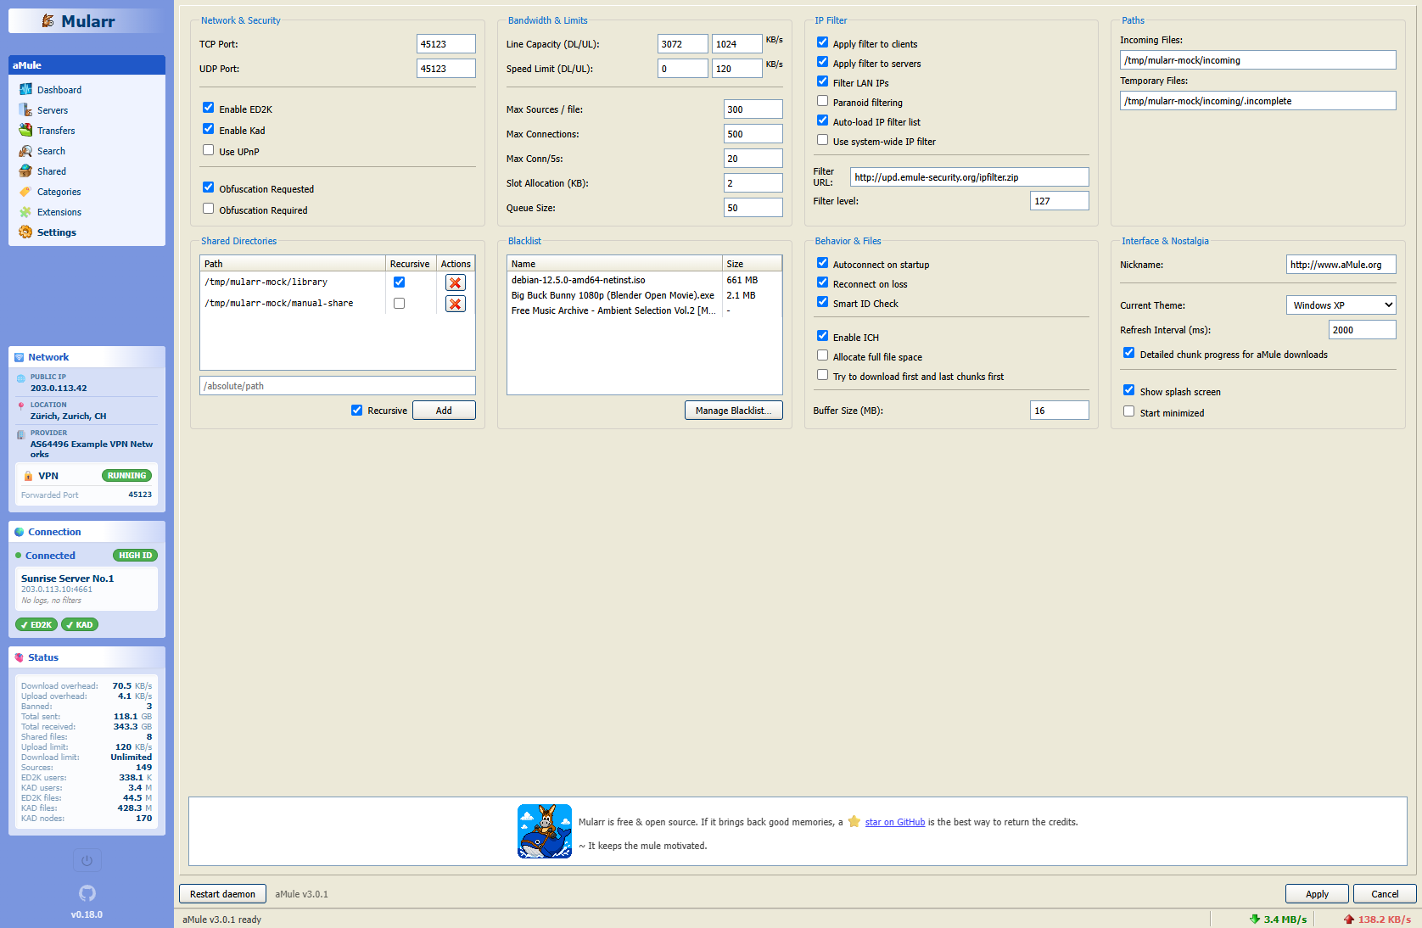Open the Current Theme dropdown
Screen dimensions: 1422x928
tap(1341, 305)
